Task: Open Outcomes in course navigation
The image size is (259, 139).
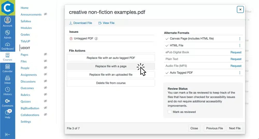Action: pos(27,88)
